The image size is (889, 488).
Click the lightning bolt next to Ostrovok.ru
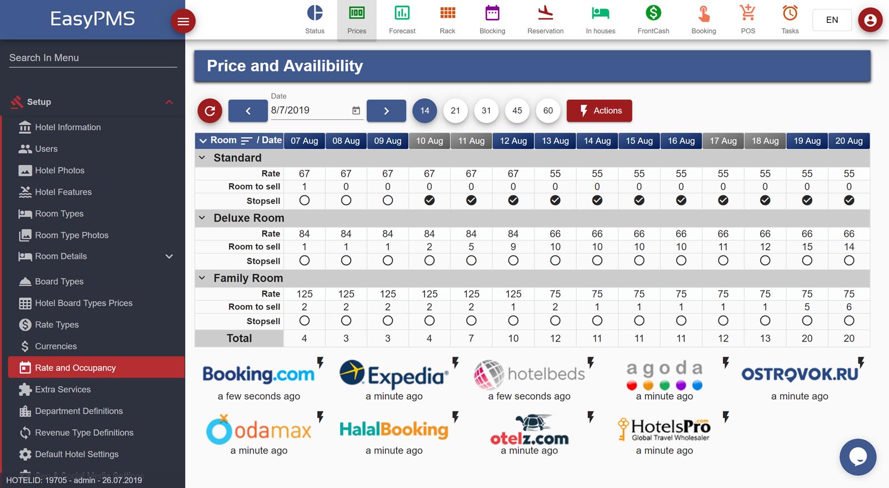(x=861, y=363)
